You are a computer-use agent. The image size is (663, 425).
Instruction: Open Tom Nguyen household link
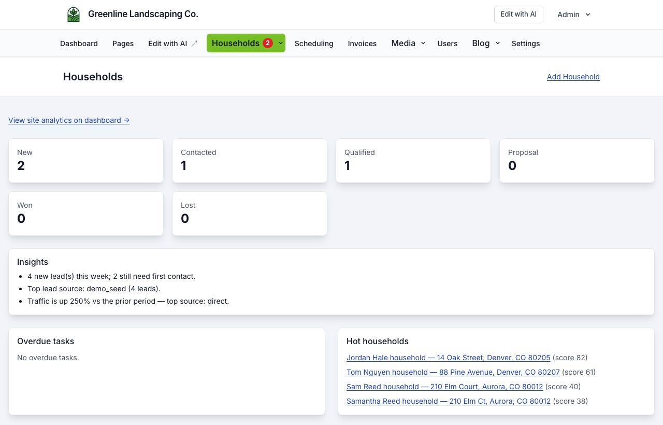point(453,372)
